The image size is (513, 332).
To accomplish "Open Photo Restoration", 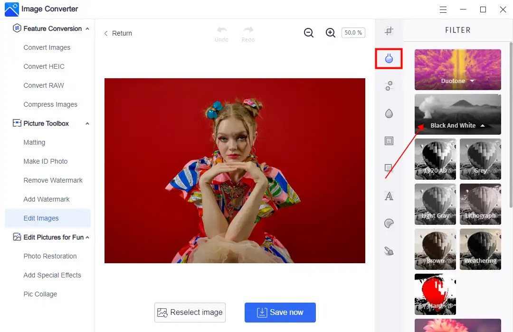I will click(50, 256).
